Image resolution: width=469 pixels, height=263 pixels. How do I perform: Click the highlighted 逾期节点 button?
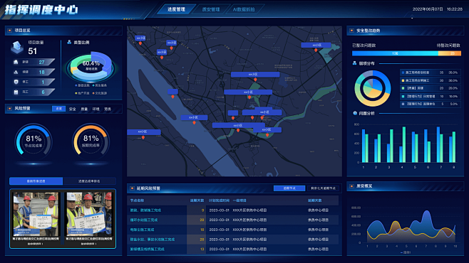point(289,188)
